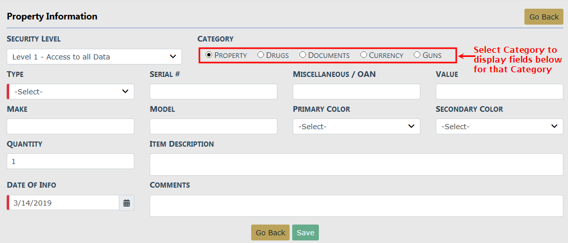Screen dimensions: 568x243
Task: Open the Date of Info calendar picker
Action: tap(127, 203)
